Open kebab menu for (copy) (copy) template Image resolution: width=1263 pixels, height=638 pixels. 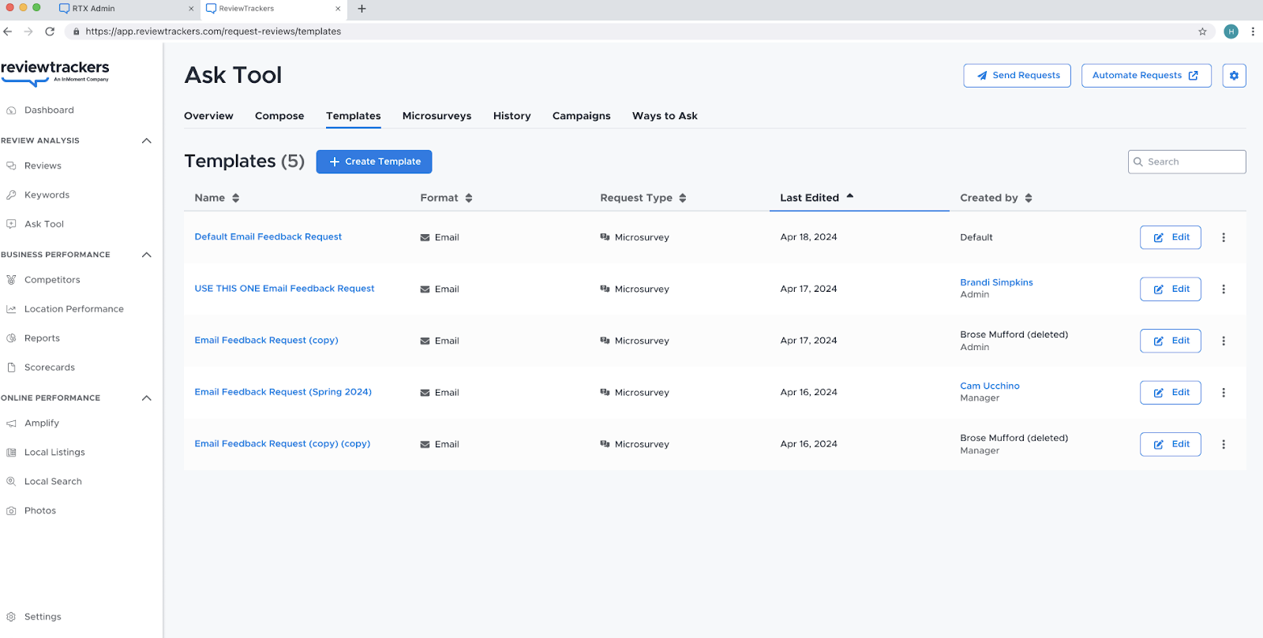pos(1224,445)
